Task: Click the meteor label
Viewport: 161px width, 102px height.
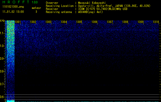Action: [x=36, y=8]
